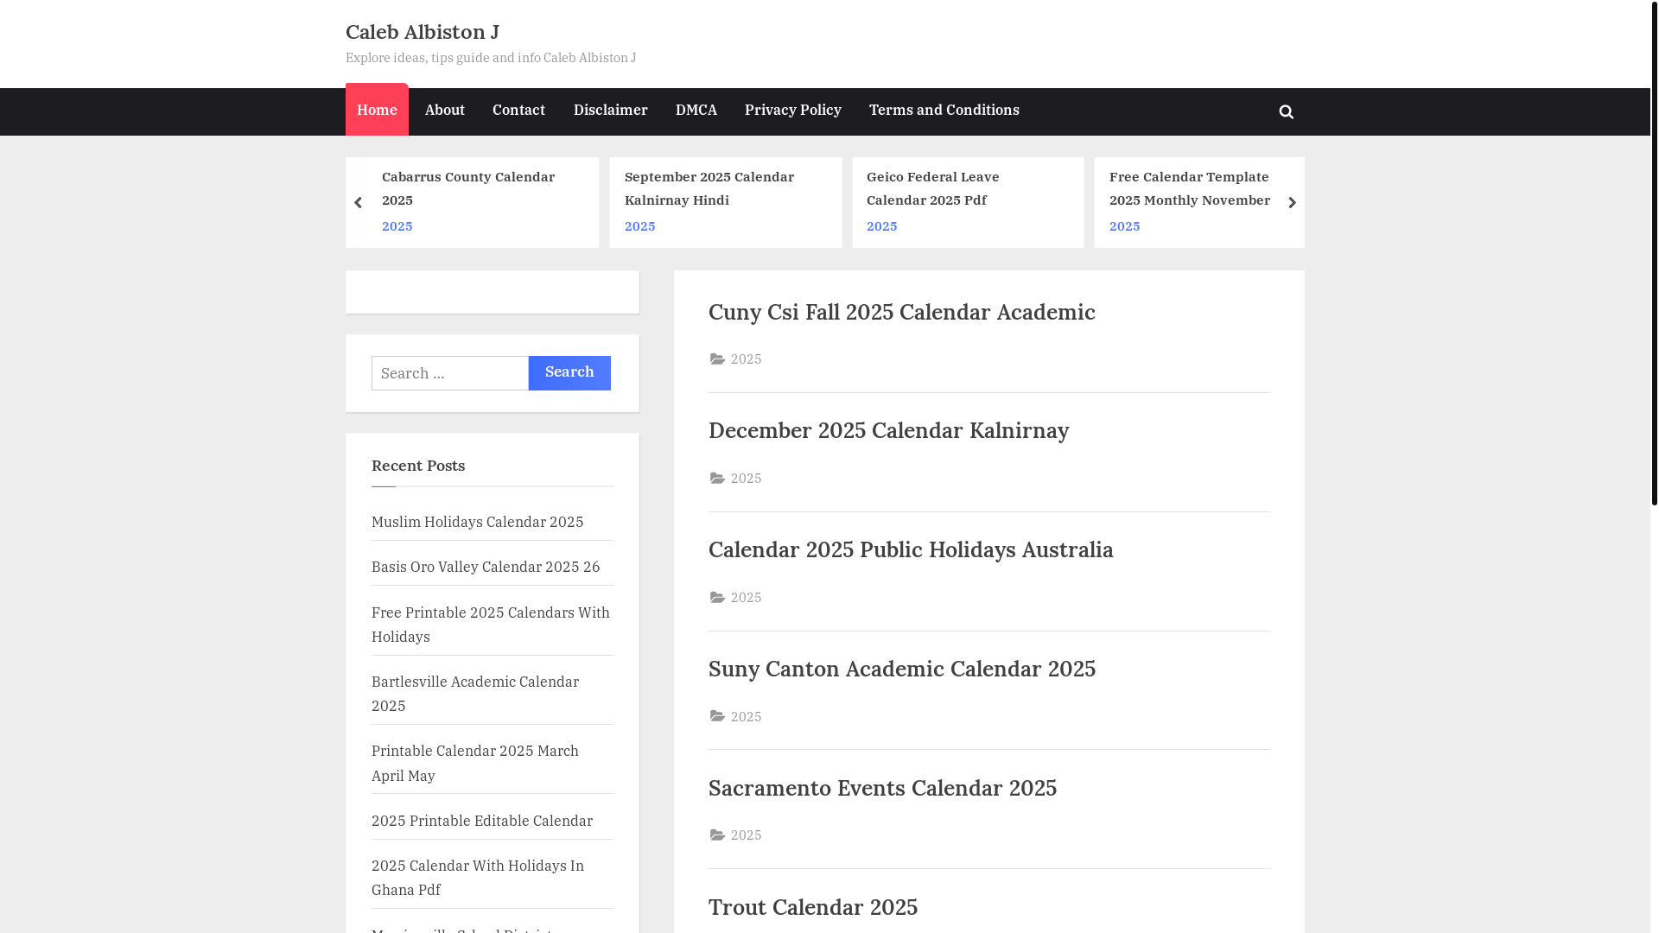The height and width of the screenshot is (933, 1659).
Task: Open Terms and Conditions page
Action: (x=944, y=111)
